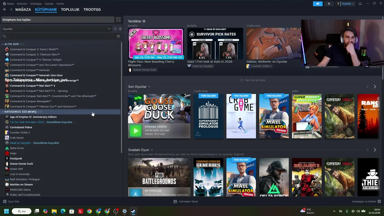
Task: Select Frostpunk in library list
Action: 16,158
